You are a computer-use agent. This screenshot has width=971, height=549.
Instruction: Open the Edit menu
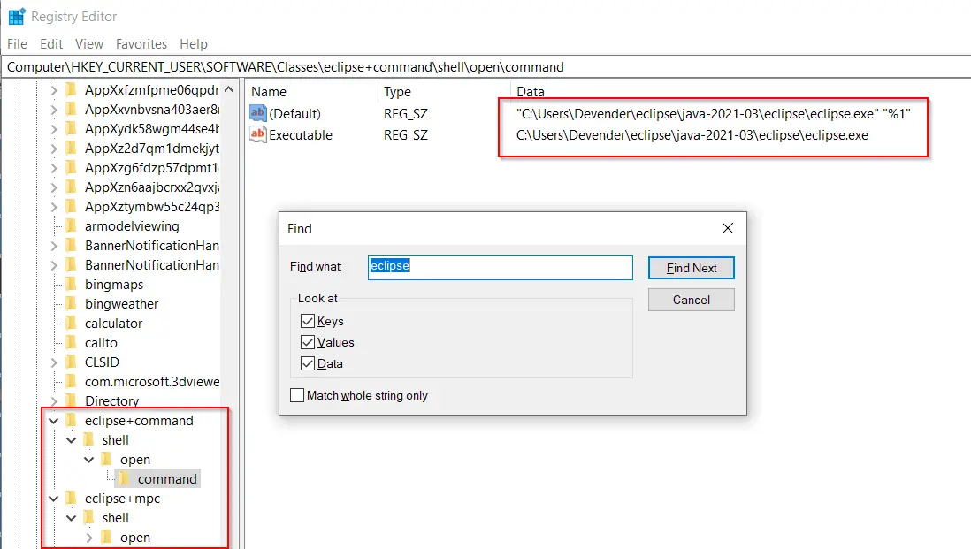click(50, 43)
